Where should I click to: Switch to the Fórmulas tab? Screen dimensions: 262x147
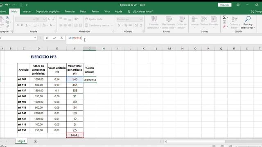70,11
